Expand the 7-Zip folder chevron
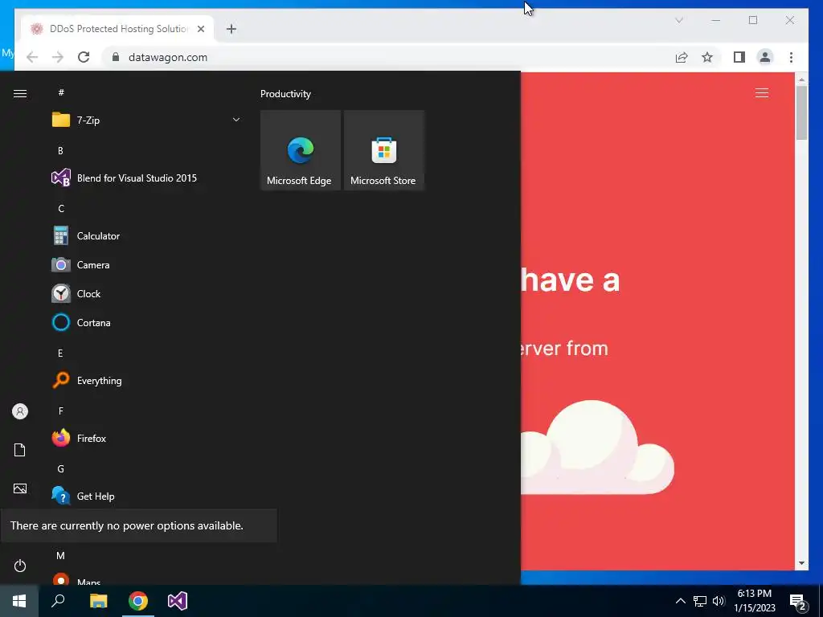Viewport: 823px width, 617px height. tap(236, 121)
